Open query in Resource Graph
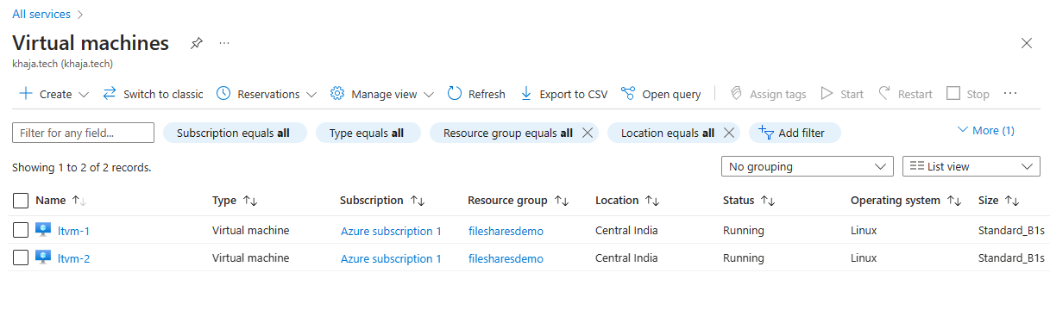 click(x=661, y=94)
